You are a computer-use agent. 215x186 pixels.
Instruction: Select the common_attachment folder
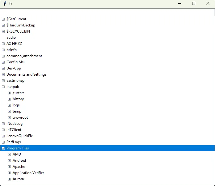click(24, 56)
